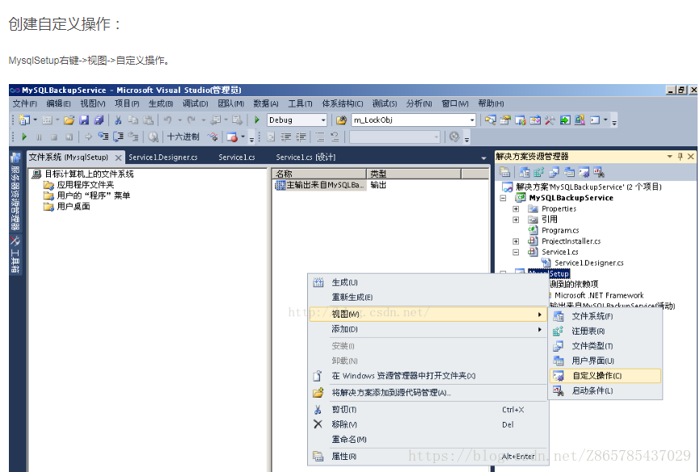Click the Undo arrow icon
The width and height of the screenshot is (700, 472).
168,120
